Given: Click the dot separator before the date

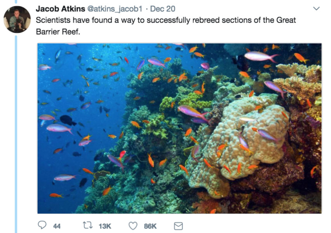Looking at the screenshot, I should 145,9.
